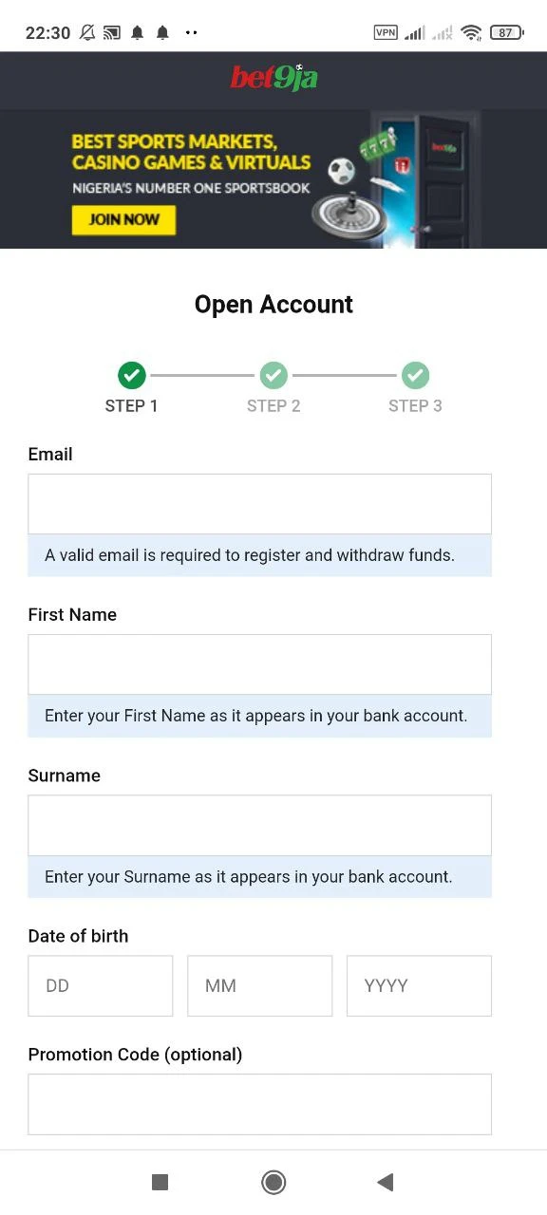The width and height of the screenshot is (547, 1215).
Task: Tap the Promotion Code input box
Action: (x=259, y=1104)
